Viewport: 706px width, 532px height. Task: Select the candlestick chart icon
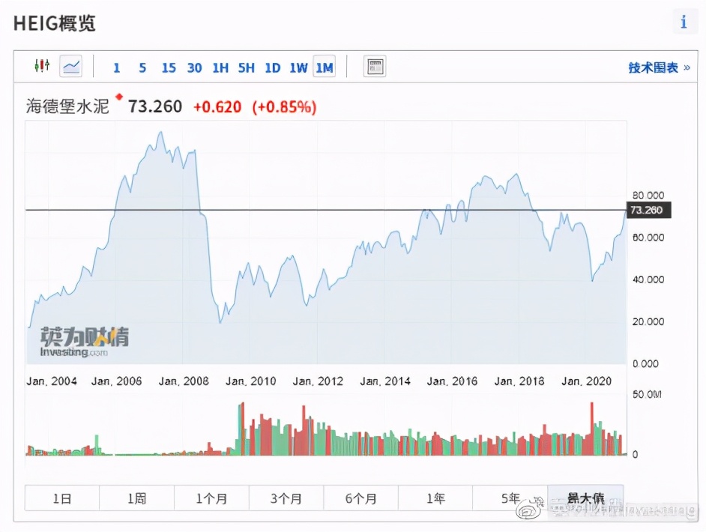click(42, 67)
